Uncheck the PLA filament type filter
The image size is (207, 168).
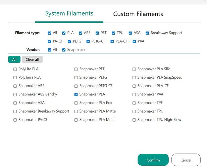(x=64, y=33)
